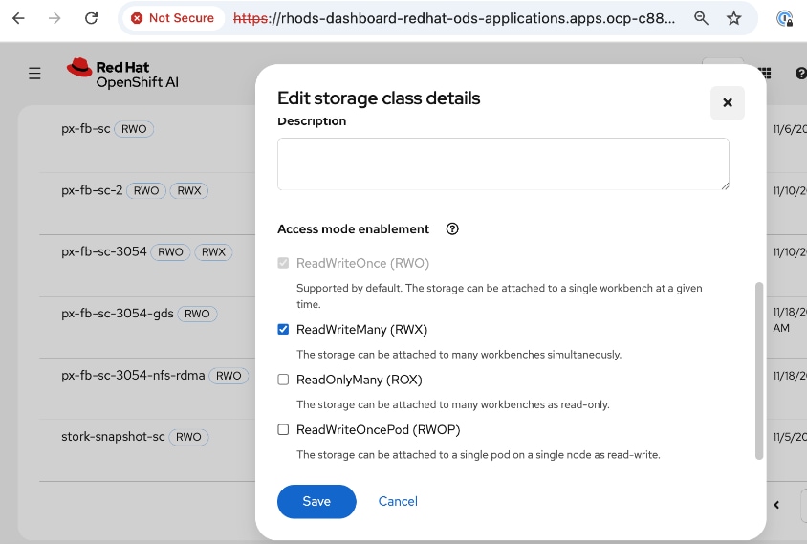Click the dialog's vertical scrollbar

point(759,369)
